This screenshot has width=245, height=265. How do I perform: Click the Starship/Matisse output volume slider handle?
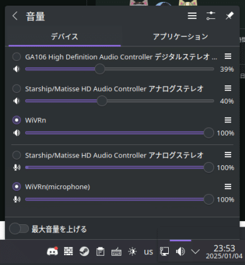pos(102,101)
